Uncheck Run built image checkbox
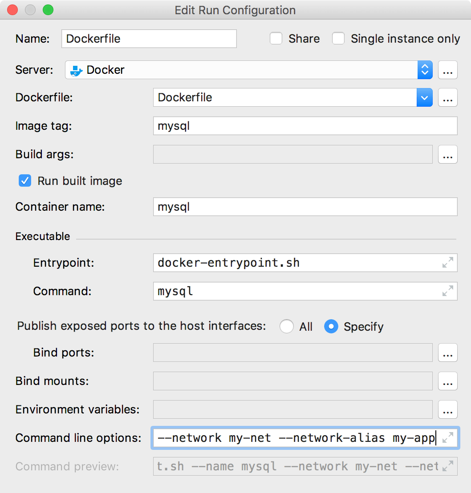The height and width of the screenshot is (493, 471). [x=25, y=181]
